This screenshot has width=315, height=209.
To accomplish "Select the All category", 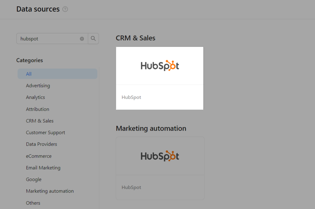I will 57,74.
